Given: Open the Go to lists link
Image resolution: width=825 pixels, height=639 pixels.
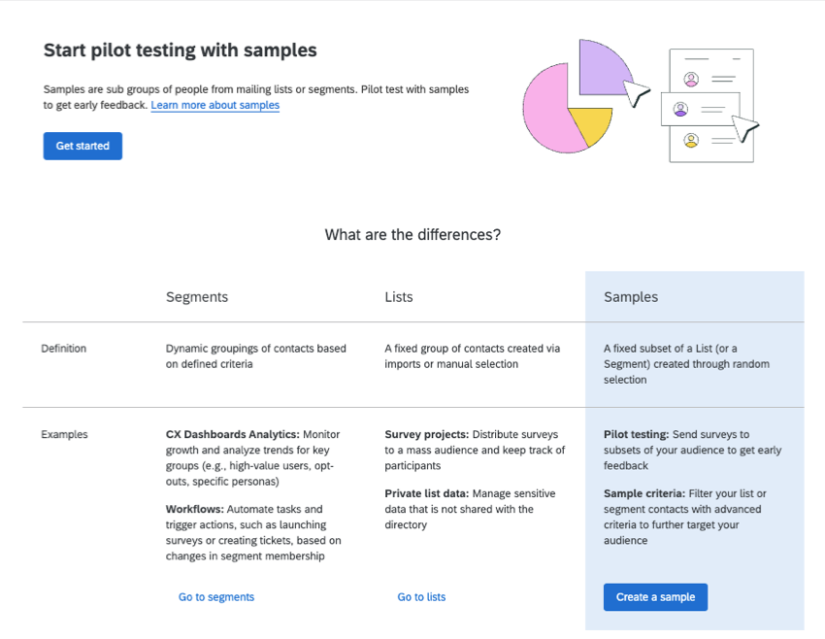Looking at the screenshot, I should pyautogui.click(x=421, y=597).
